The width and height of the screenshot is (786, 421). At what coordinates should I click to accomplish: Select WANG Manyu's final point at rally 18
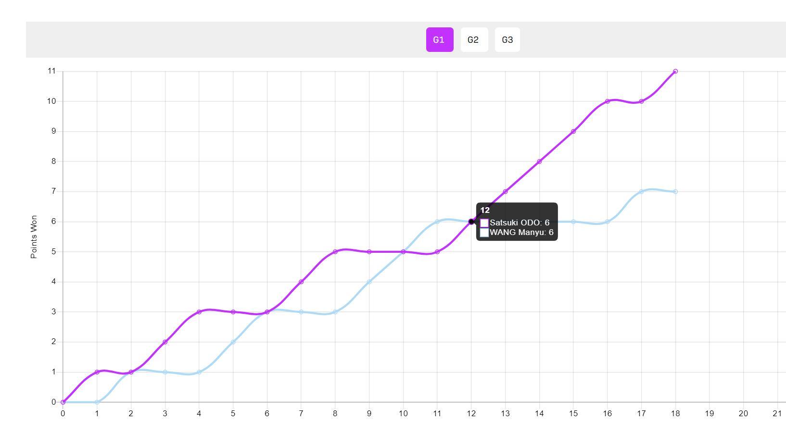[675, 192]
